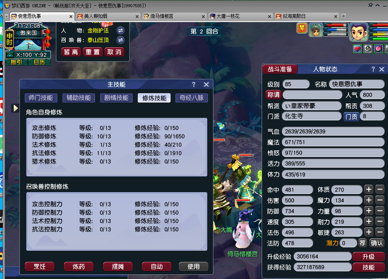Click the 摆摊 stall button
The width and height of the screenshot is (388, 279).
118,266
